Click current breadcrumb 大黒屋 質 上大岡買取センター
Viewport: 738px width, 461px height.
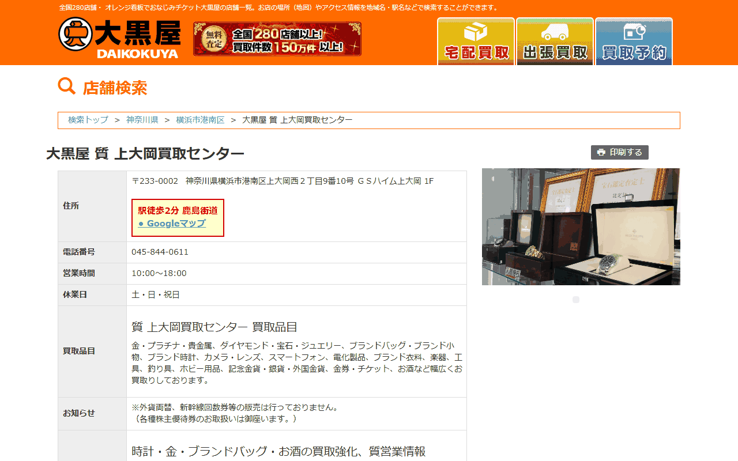click(x=298, y=120)
